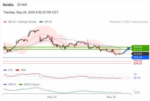This screenshot has height=101, width=150.
Task: Click the MACD value -1.51 label
Action: click(x=137, y=92)
